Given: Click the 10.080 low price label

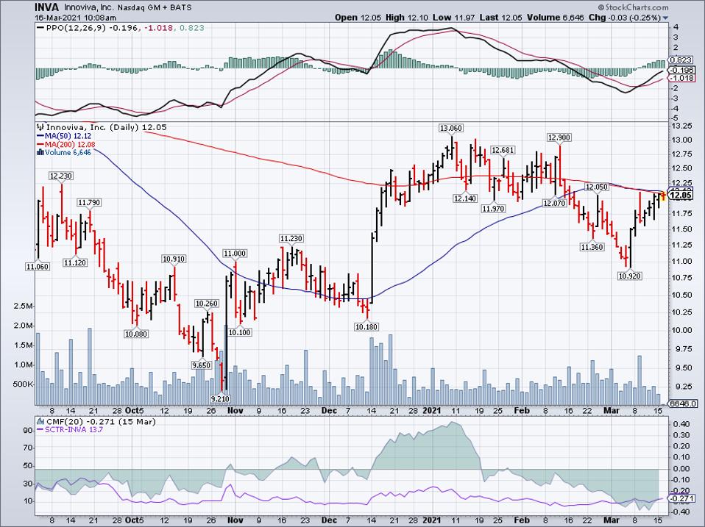Looking at the screenshot, I should [x=136, y=334].
